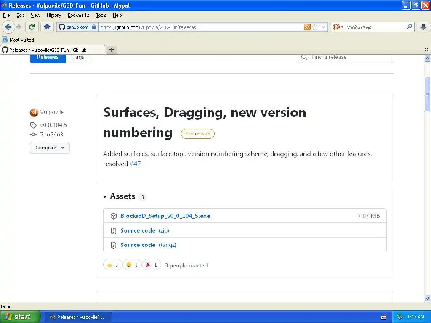Open the address bar history dropdown arrow
The height and width of the screenshot is (323, 431).
[324, 27]
